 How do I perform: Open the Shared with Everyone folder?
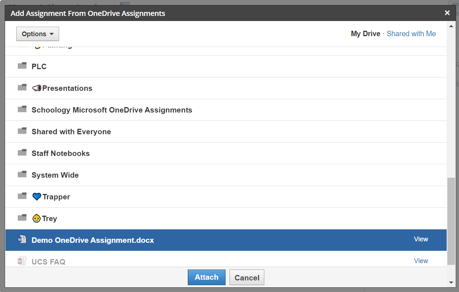(x=71, y=132)
